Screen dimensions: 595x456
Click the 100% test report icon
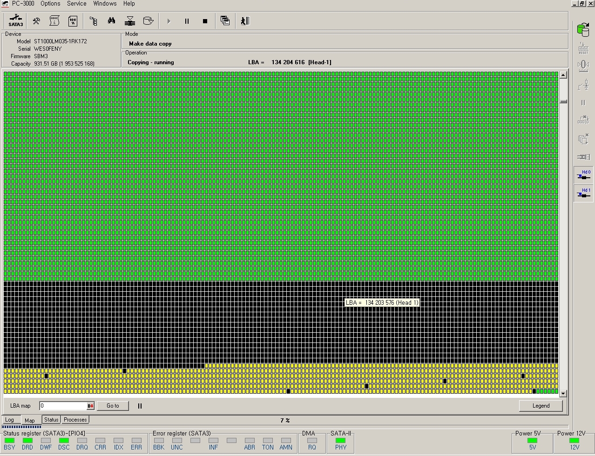pyautogui.click(x=73, y=21)
